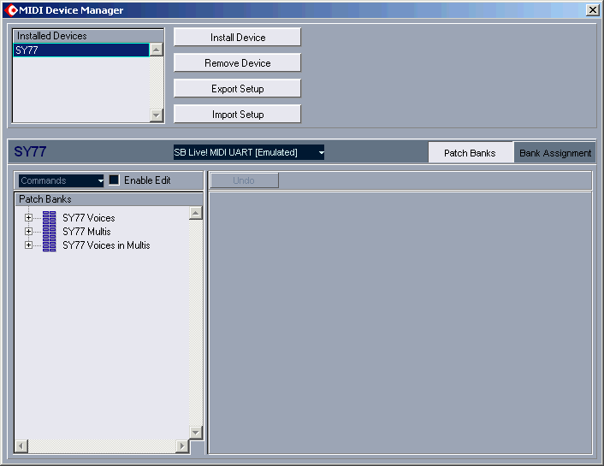Close the MIDI Device Manager window
Screen dimensions: 604x466
592,10
